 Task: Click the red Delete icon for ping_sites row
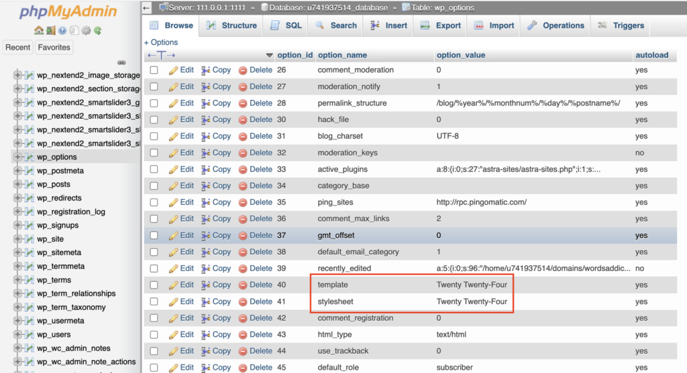click(x=243, y=202)
